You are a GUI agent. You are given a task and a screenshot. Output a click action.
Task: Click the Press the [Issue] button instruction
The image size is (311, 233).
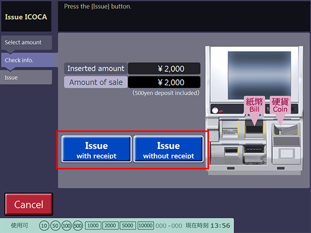coord(98,6)
